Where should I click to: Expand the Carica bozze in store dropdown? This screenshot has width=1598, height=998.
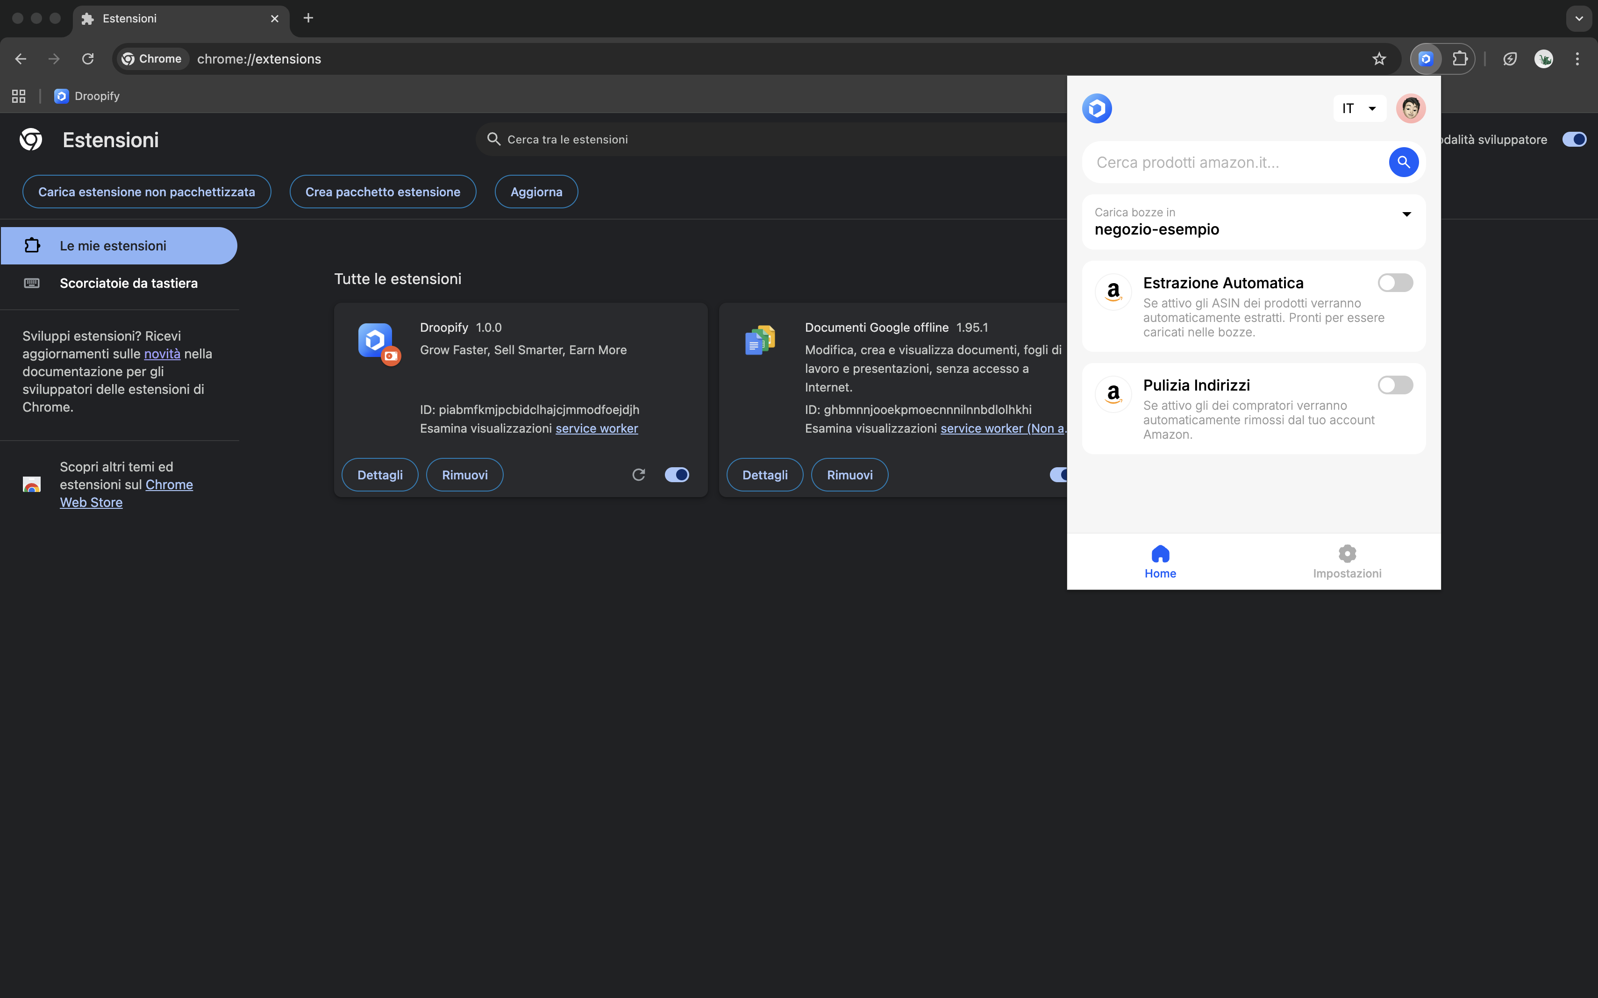pos(1254,222)
